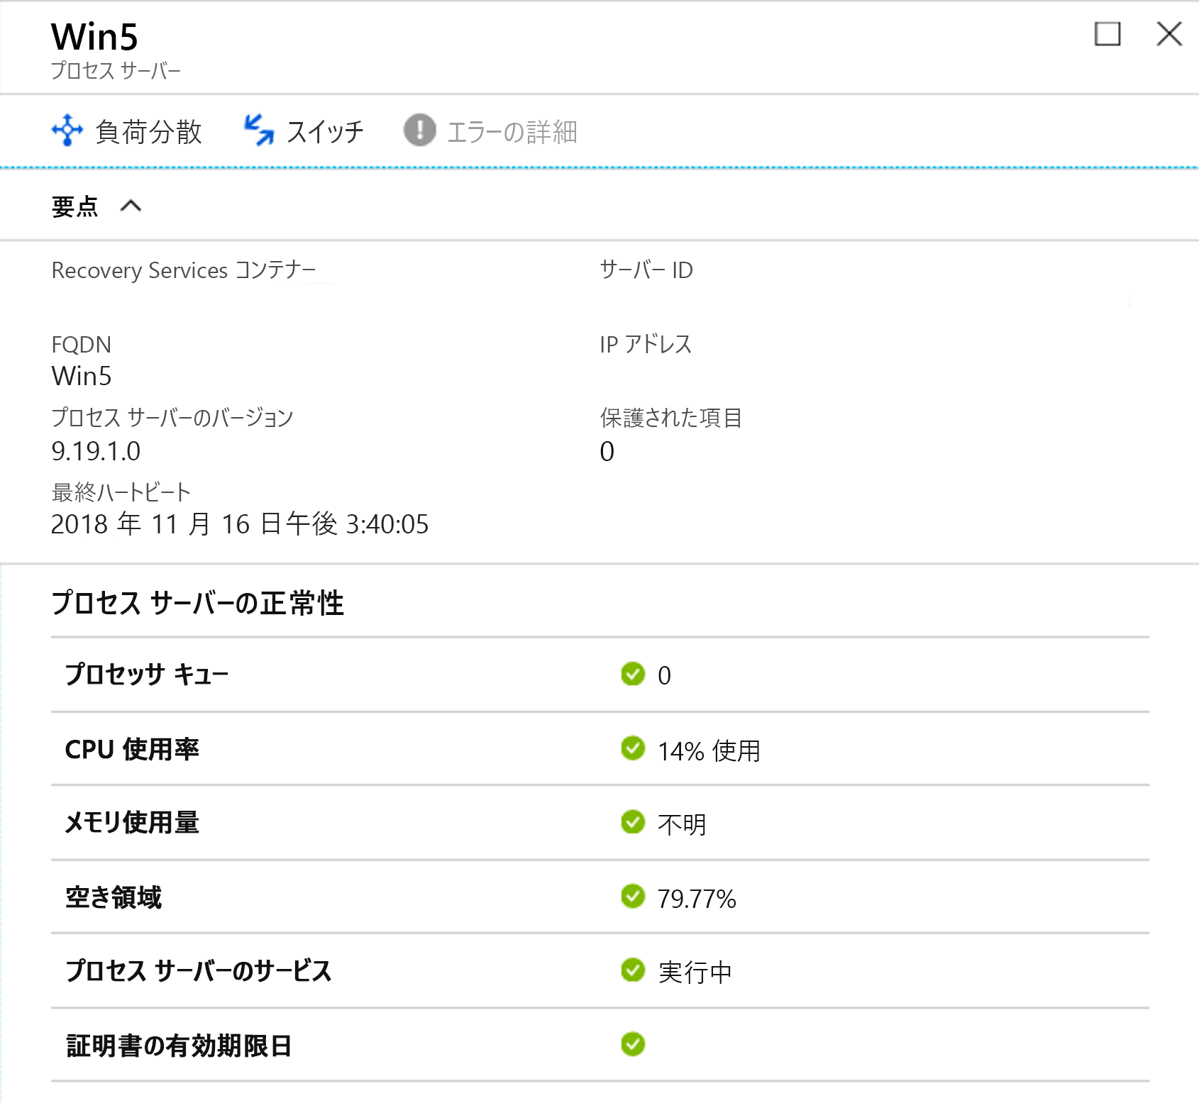Open 負荷分散 command label
The image size is (1199, 1103).
[x=149, y=132]
